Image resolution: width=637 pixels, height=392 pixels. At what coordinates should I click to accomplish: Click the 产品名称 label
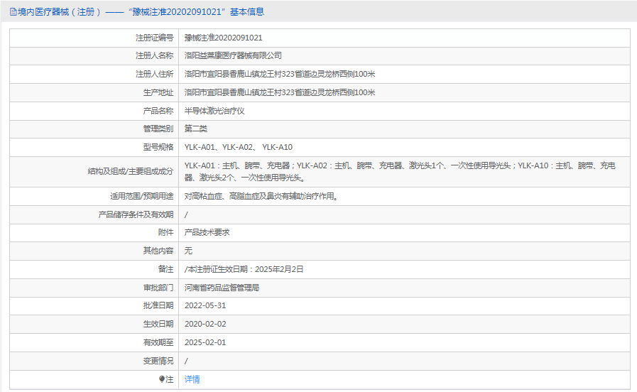158,111
